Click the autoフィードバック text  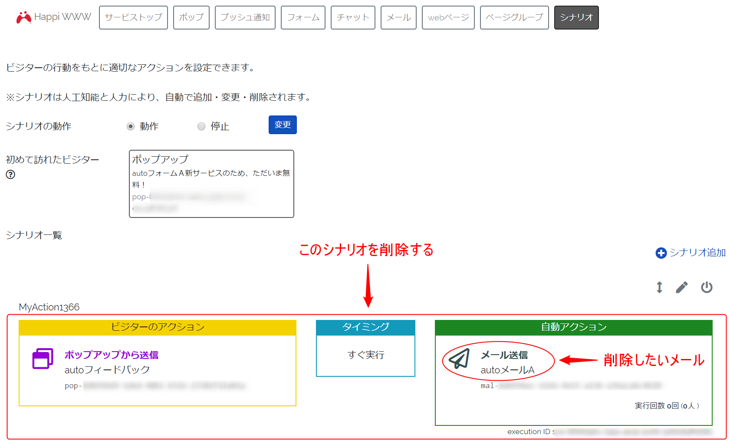(x=107, y=370)
